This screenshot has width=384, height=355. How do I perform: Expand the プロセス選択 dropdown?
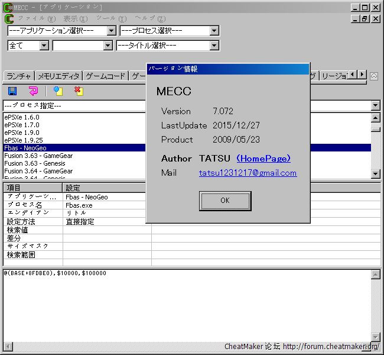click(169, 31)
